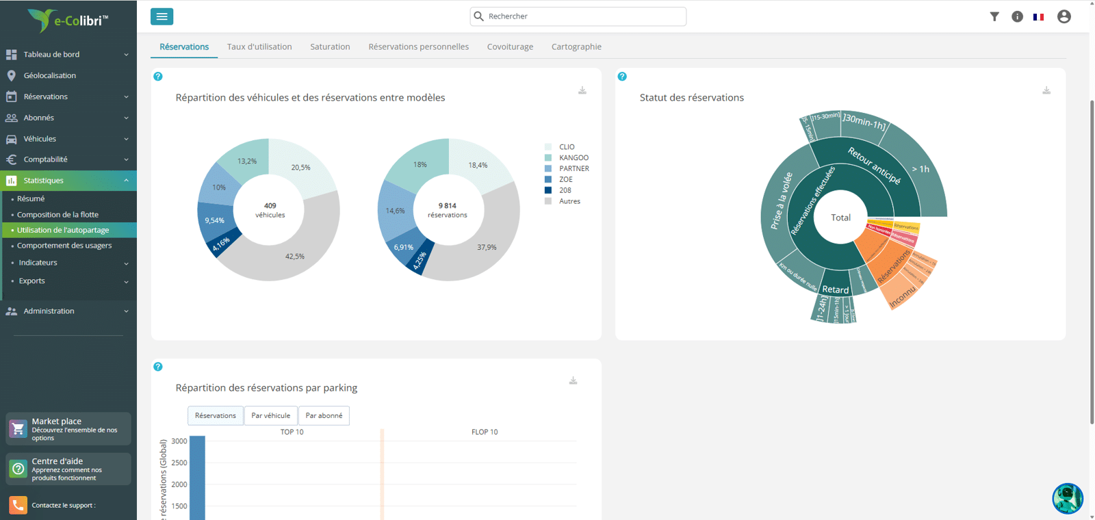Change language via French flag icon
Screen dimensions: 1095x520
point(1039,17)
